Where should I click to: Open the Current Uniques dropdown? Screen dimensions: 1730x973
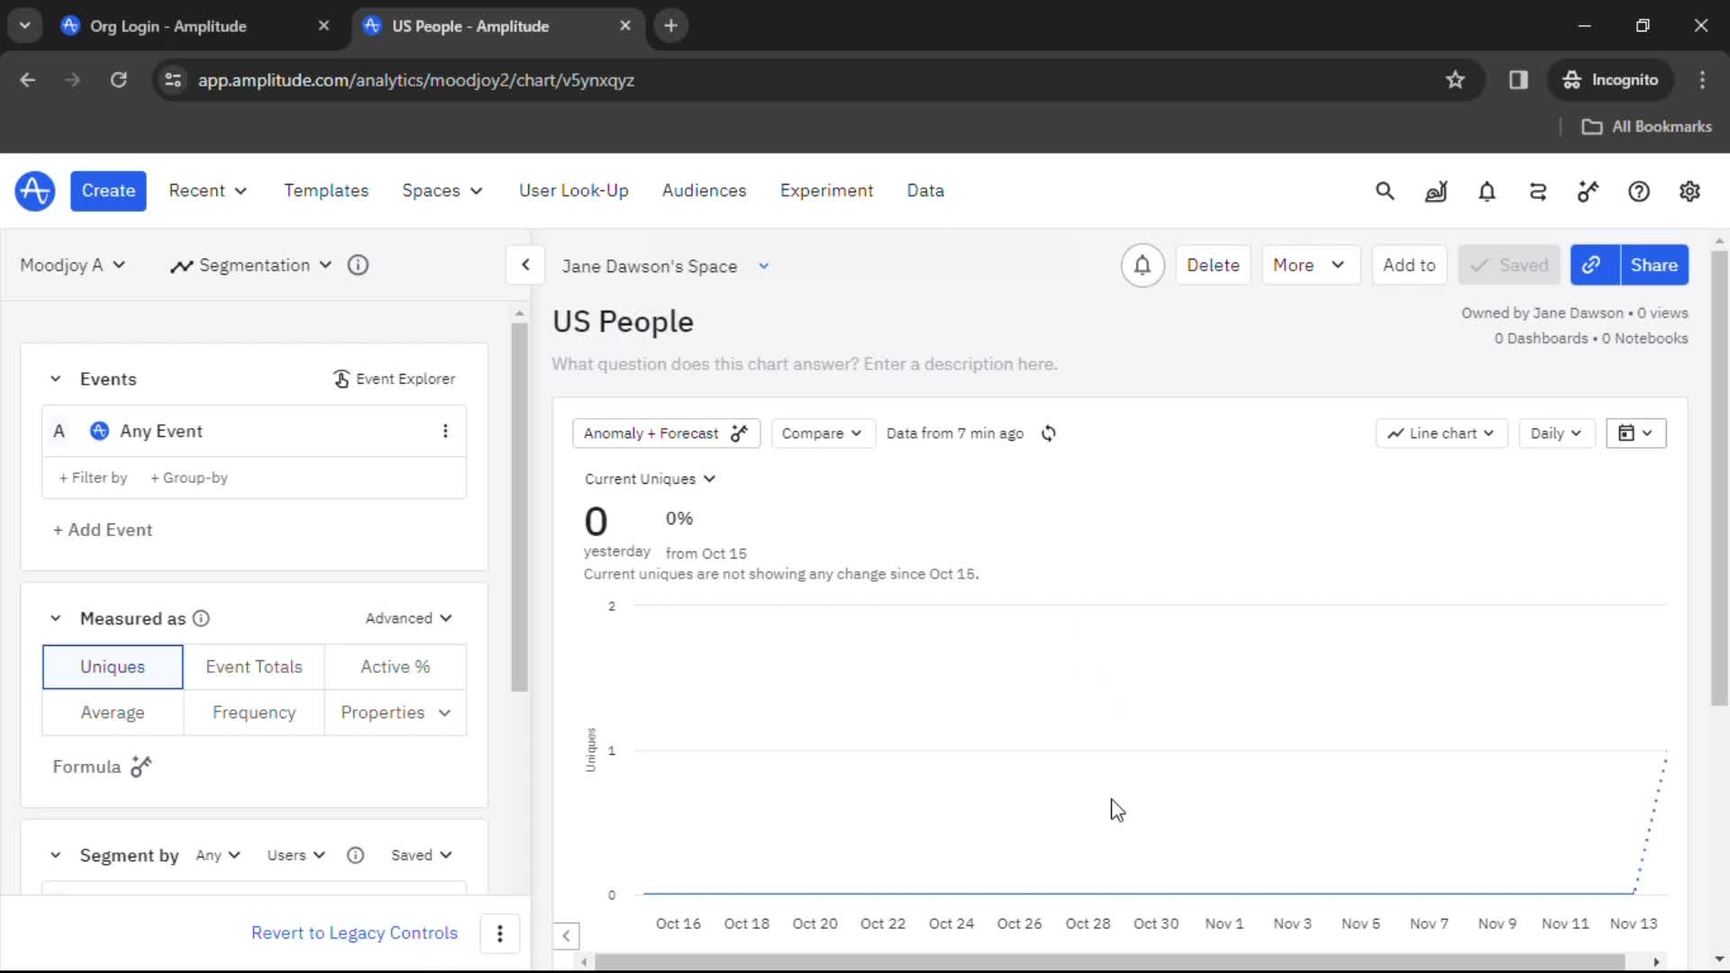pos(650,478)
